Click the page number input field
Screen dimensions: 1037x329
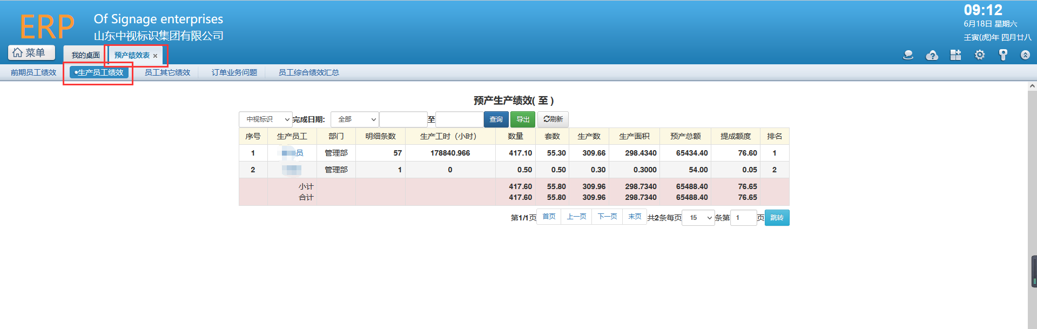743,218
